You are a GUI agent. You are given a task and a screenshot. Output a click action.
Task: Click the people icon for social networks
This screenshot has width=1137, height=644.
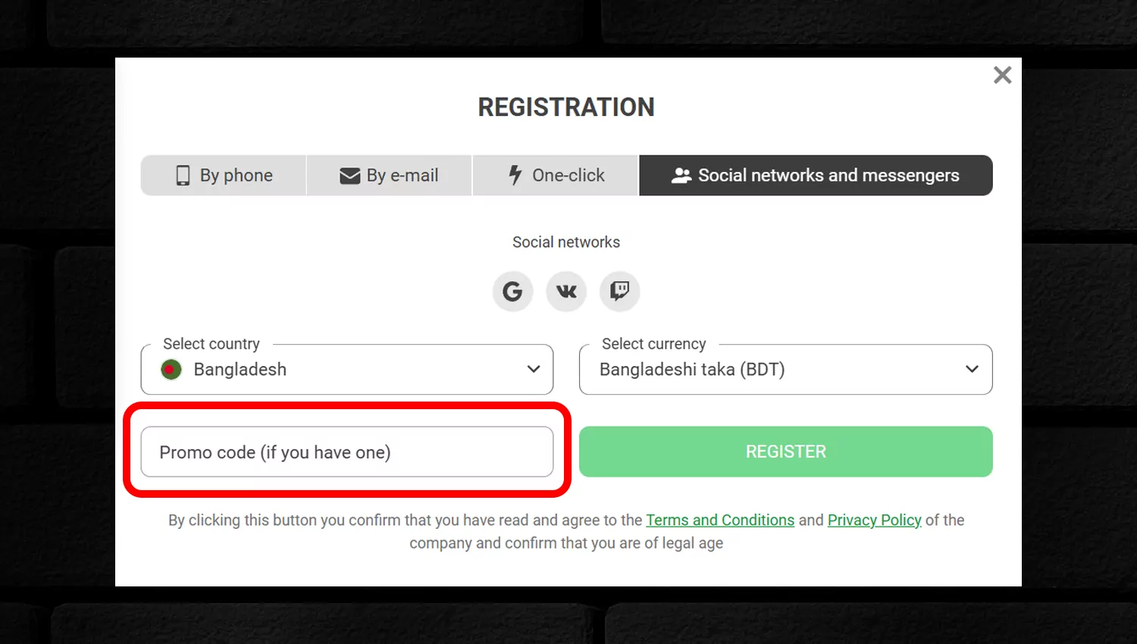681,175
